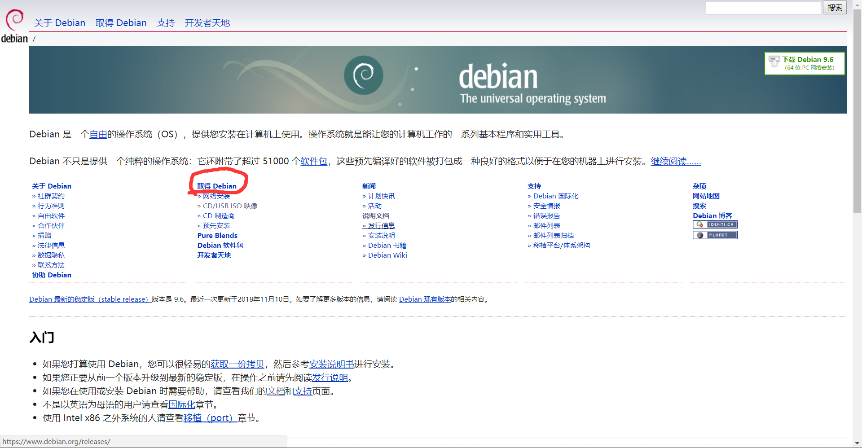Open the 合作伙伴 link
Viewport: 862px width, 448px height.
pos(51,225)
